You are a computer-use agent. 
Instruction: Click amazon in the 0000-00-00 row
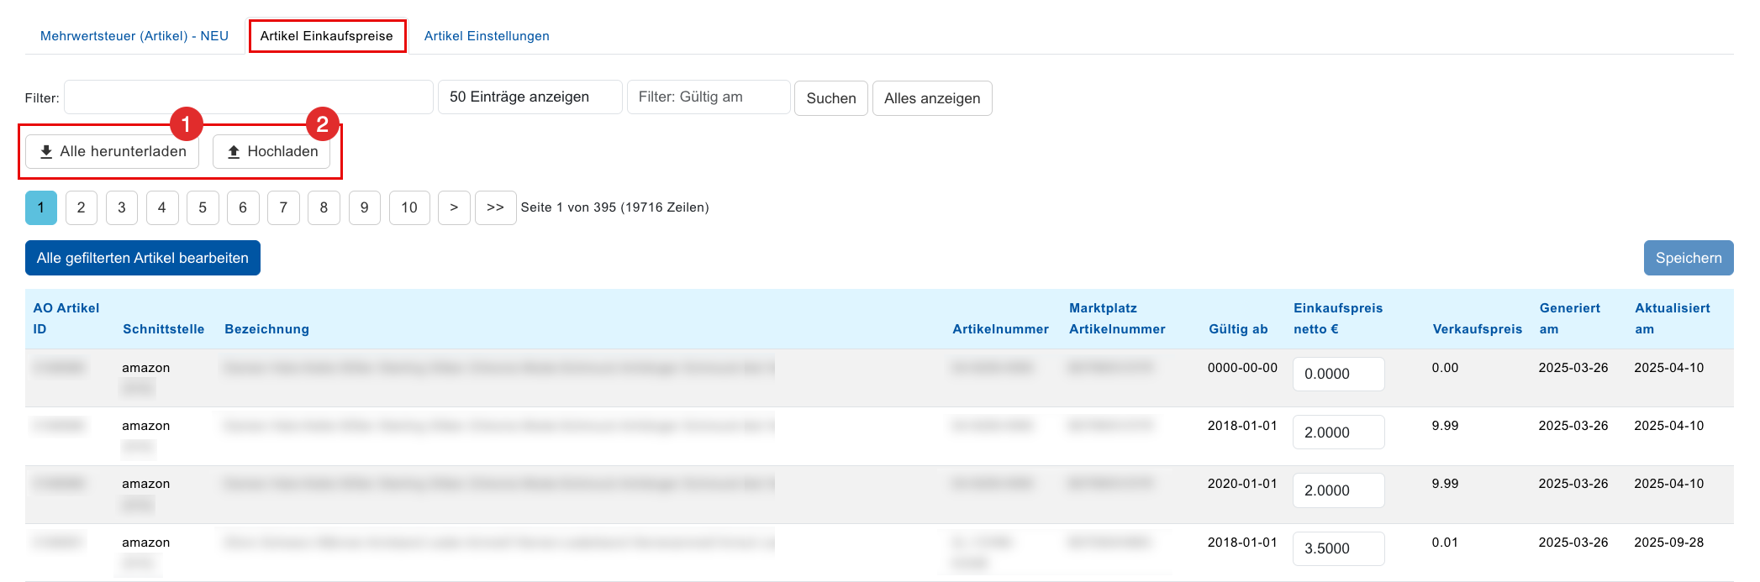145,368
